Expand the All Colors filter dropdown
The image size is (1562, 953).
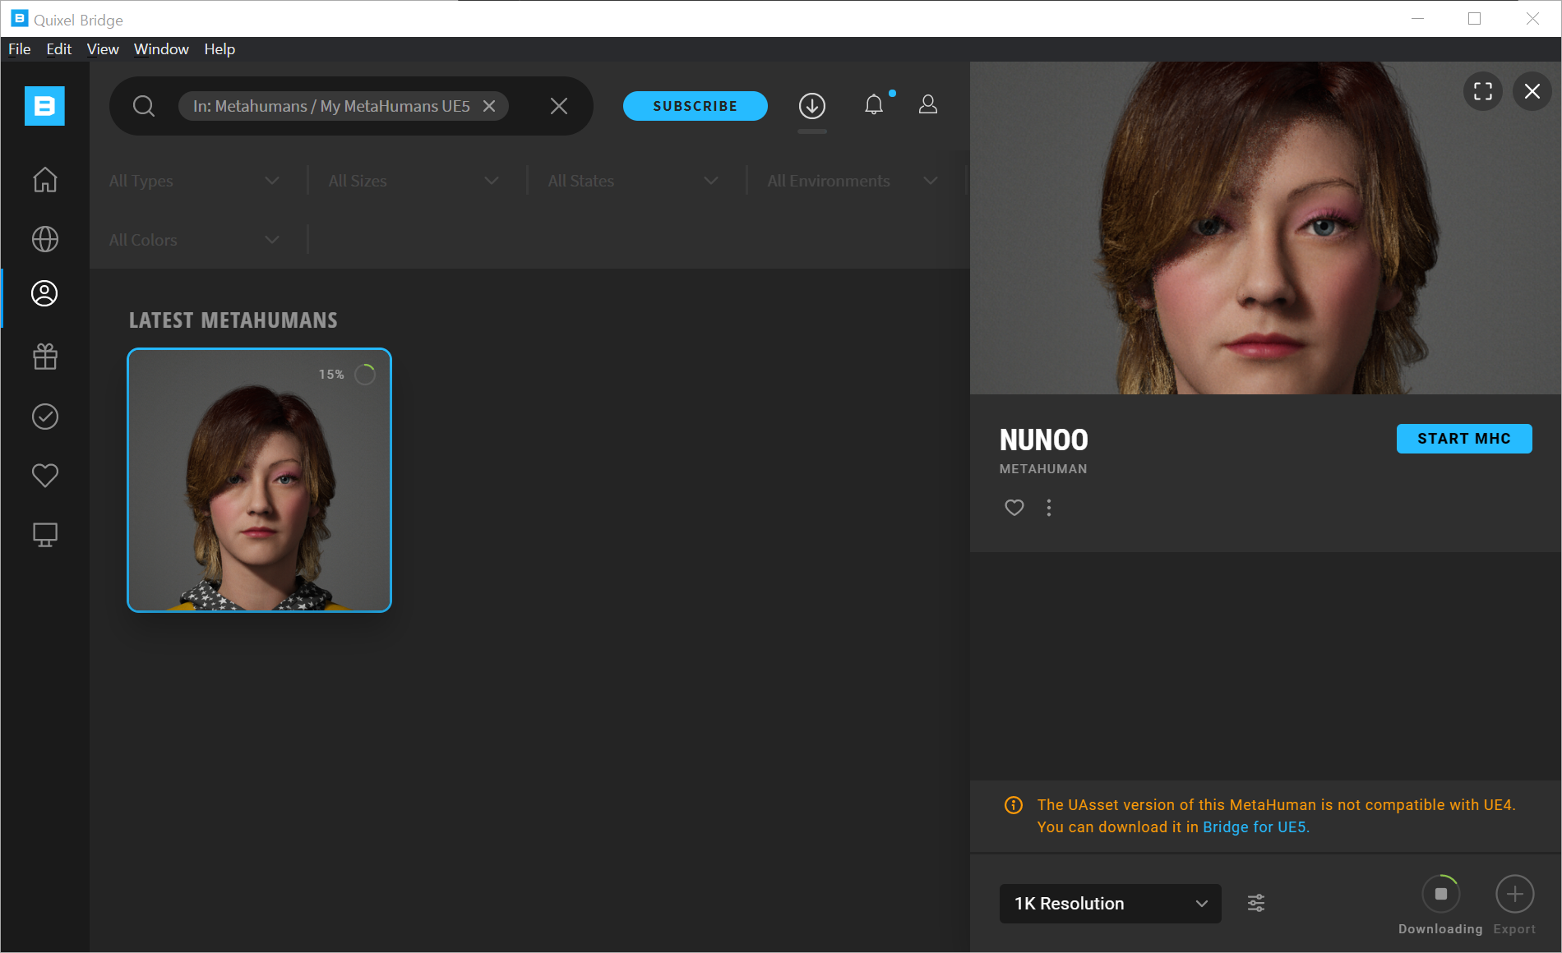(195, 240)
